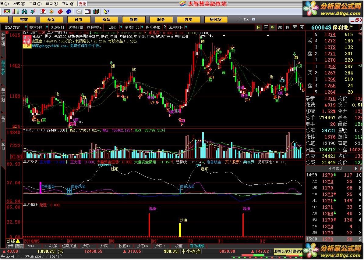
Task: Select the 权证 template tab
Action: [179, 246]
